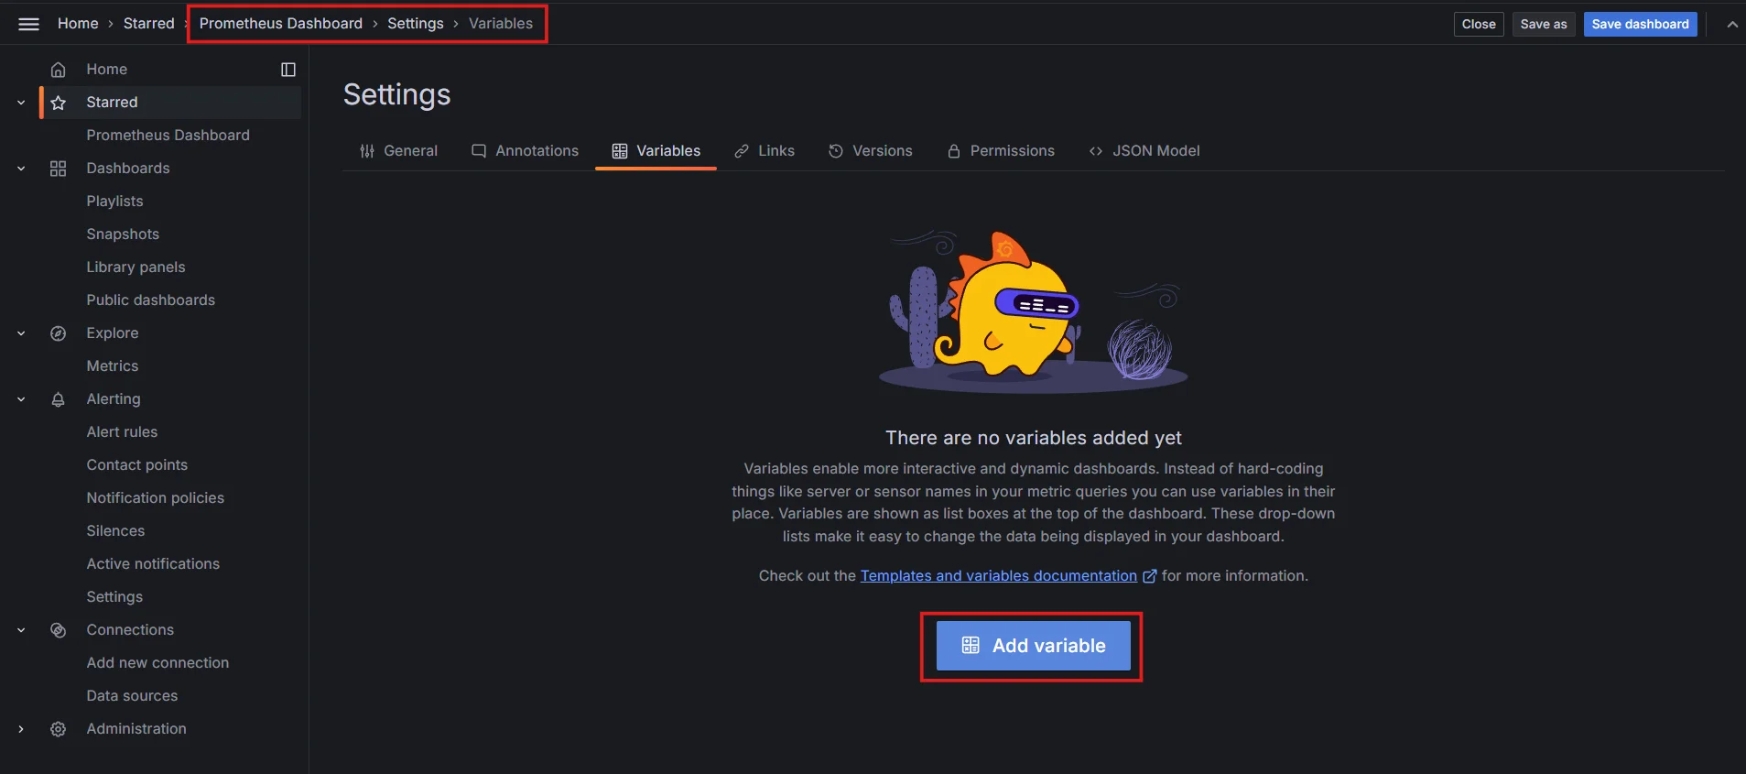
Task: Undock the sidebar menu panel icon
Action: (x=288, y=70)
